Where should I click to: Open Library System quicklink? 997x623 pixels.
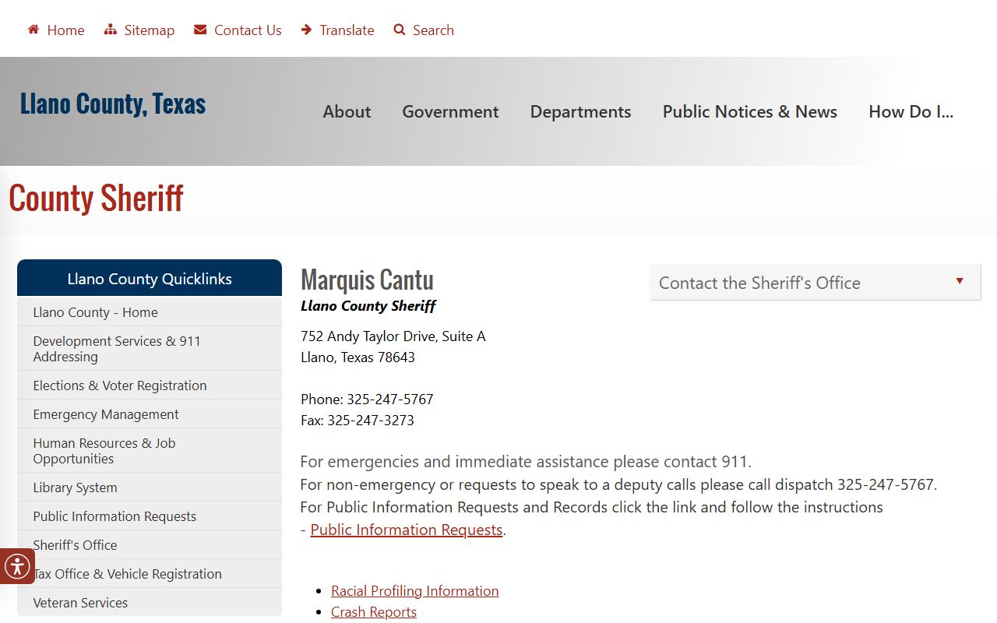pos(150,487)
